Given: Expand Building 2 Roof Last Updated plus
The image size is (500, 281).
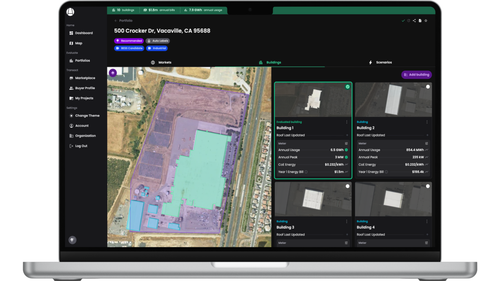Looking at the screenshot, I should [427, 135].
